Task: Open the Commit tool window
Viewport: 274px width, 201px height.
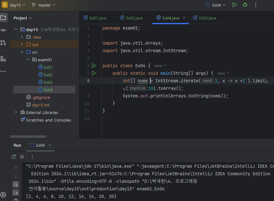Action: tap(3, 30)
